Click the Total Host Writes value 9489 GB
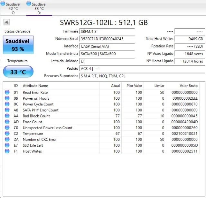This screenshot has width=206, height=198. click(190, 39)
